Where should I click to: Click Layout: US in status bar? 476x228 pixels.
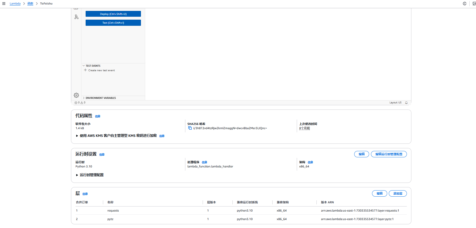tap(395, 103)
